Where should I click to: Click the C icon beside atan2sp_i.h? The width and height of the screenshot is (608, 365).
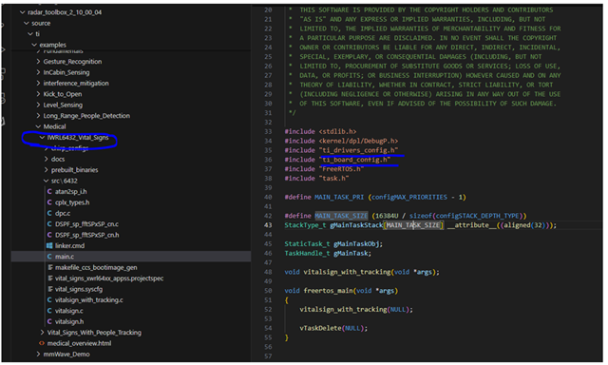49,192
